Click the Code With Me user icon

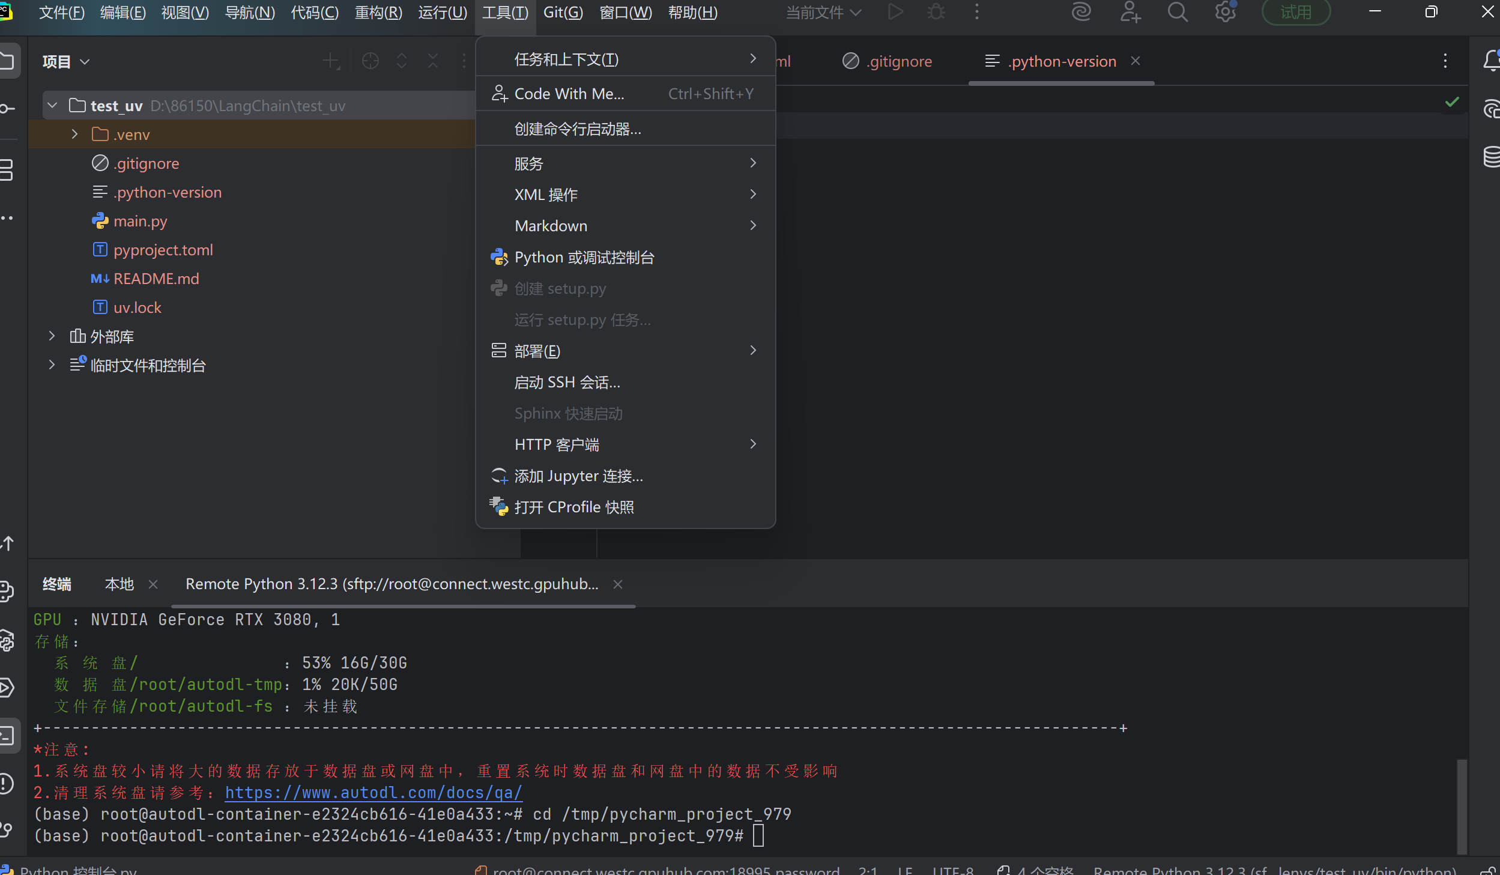1130,12
